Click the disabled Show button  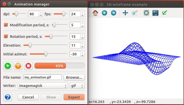pyautogui.click(x=51, y=97)
